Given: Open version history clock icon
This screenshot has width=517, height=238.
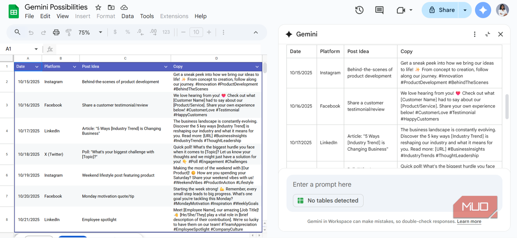Looking at the screenshot, I should pos(359,10).
